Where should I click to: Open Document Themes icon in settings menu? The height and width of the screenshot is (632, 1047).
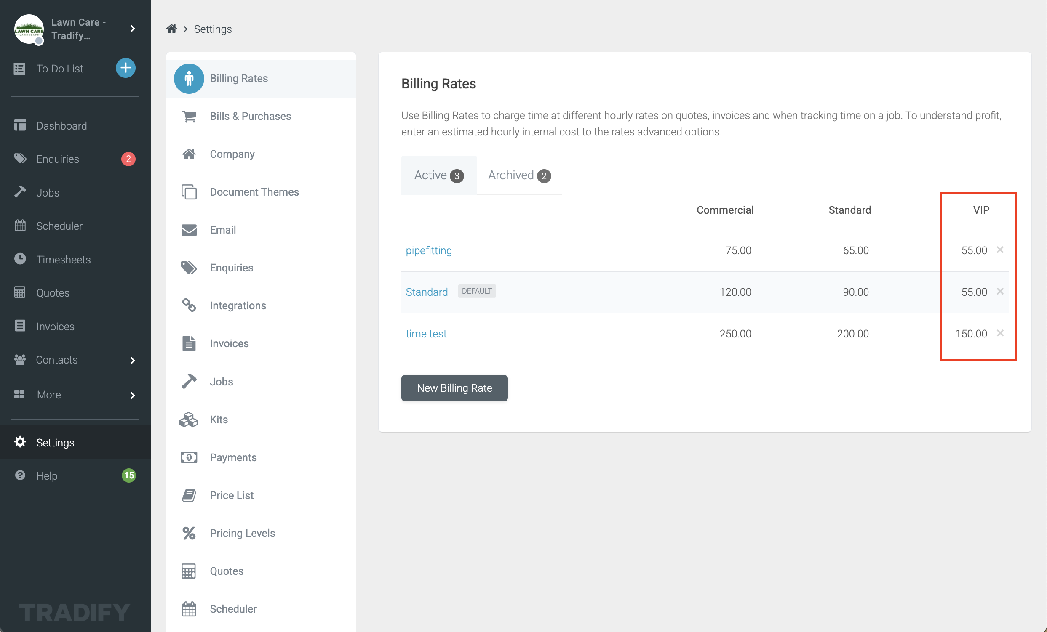coord(189,192)
